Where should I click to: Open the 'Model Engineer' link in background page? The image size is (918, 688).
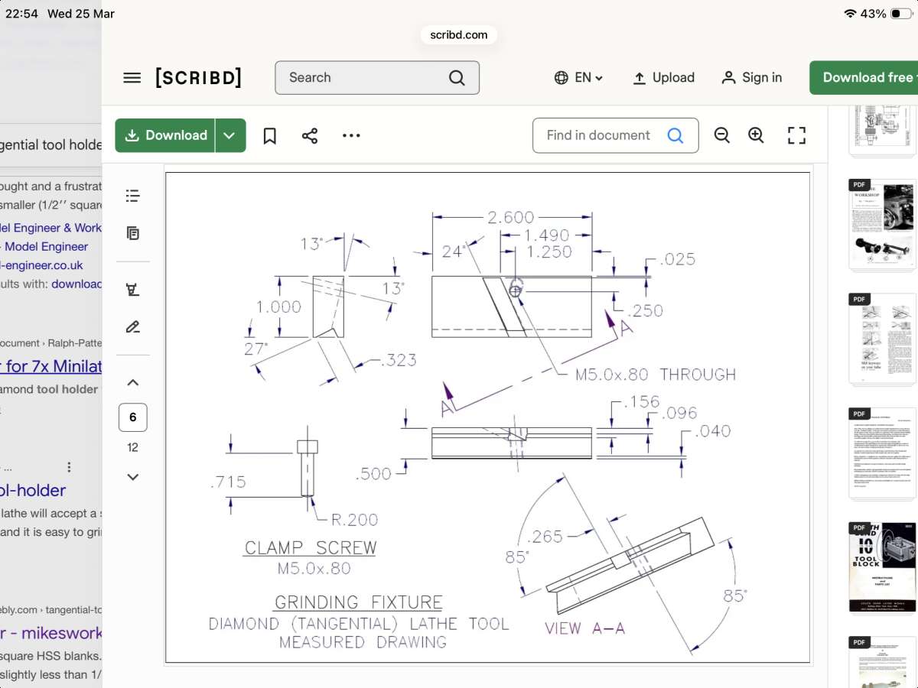pyautogui.click(x=47, y=247)
